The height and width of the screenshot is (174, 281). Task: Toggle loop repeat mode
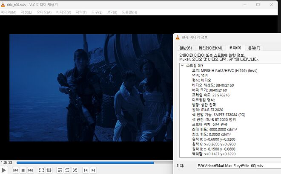click(x=67, y=170)
